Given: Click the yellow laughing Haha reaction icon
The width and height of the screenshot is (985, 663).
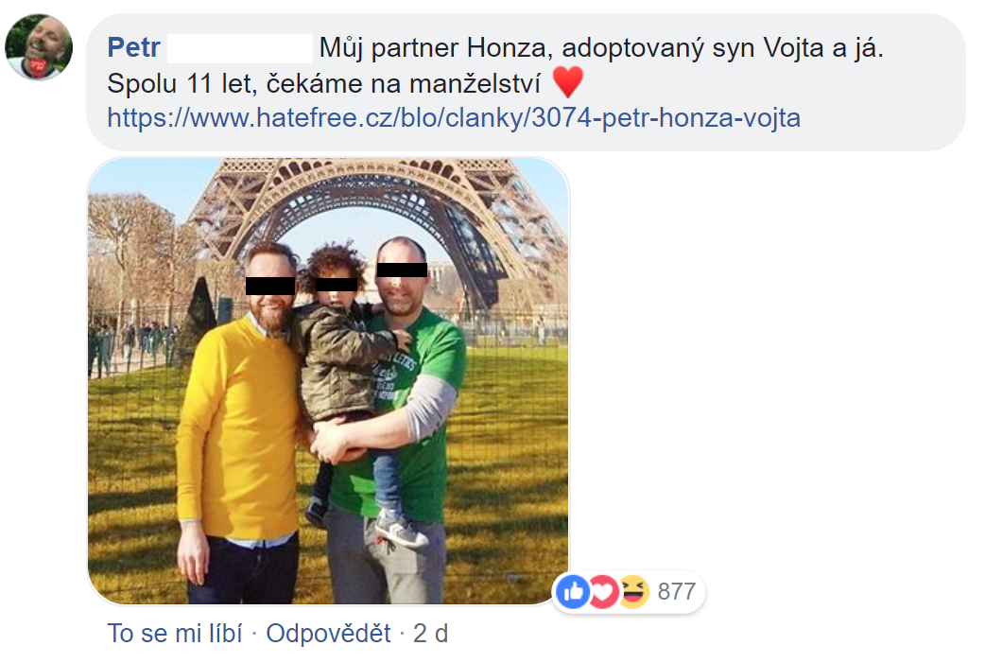Looking at the screenshot, I should click(633, 591).
